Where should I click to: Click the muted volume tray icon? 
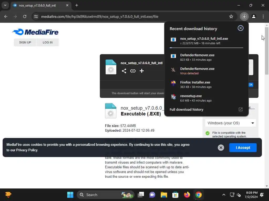tap(239, 195)
